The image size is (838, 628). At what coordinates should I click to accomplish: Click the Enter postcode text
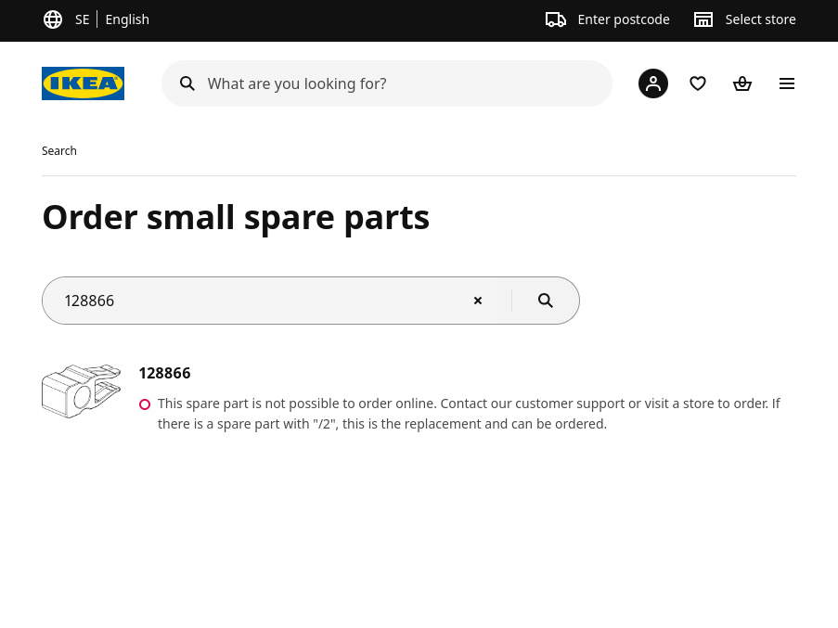click(623, 19)
